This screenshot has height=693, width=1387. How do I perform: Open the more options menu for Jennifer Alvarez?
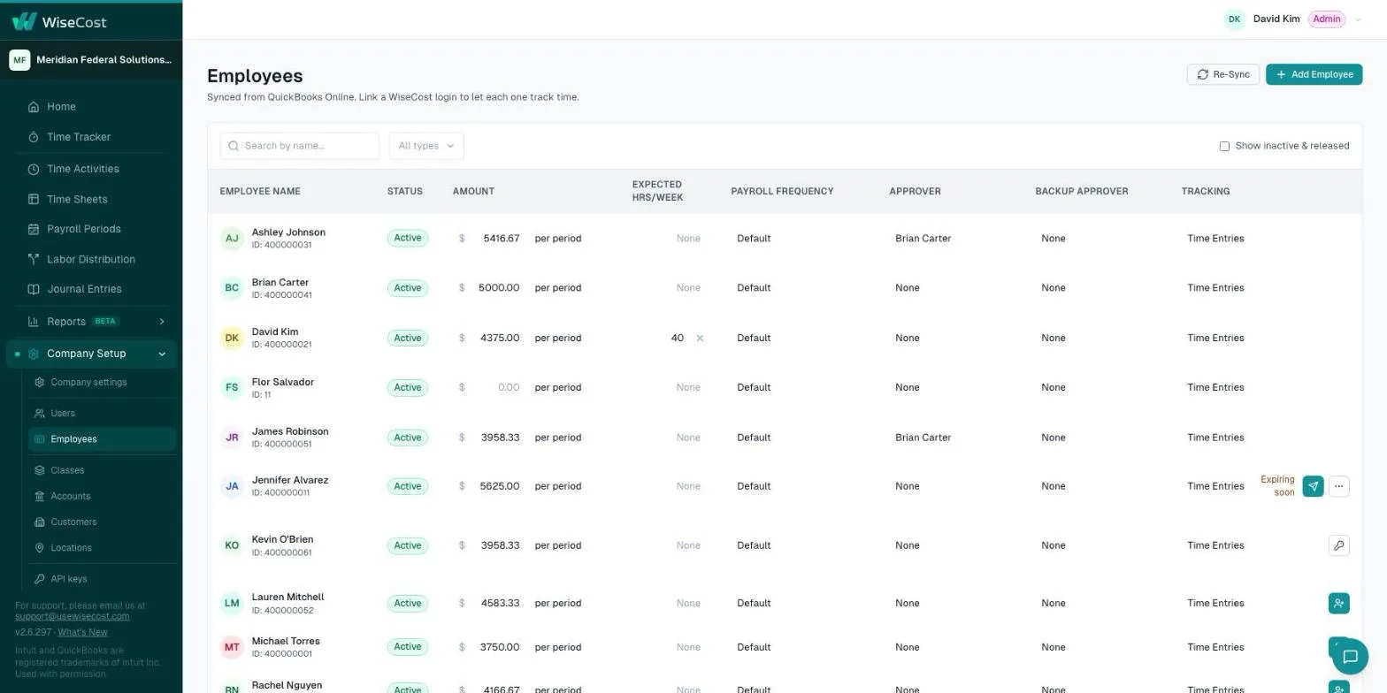(x=1338, y=486)
